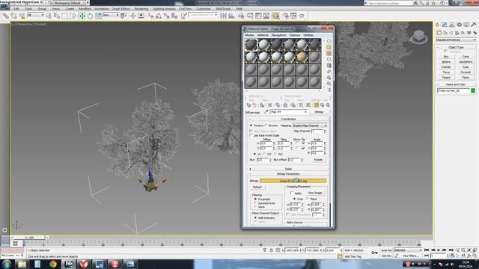Click the Map Channel number field

click(317, 132)
